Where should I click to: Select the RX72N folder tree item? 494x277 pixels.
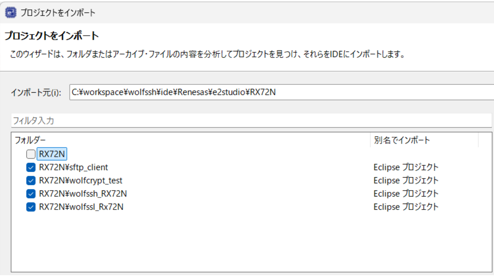[x=52, y=154]
